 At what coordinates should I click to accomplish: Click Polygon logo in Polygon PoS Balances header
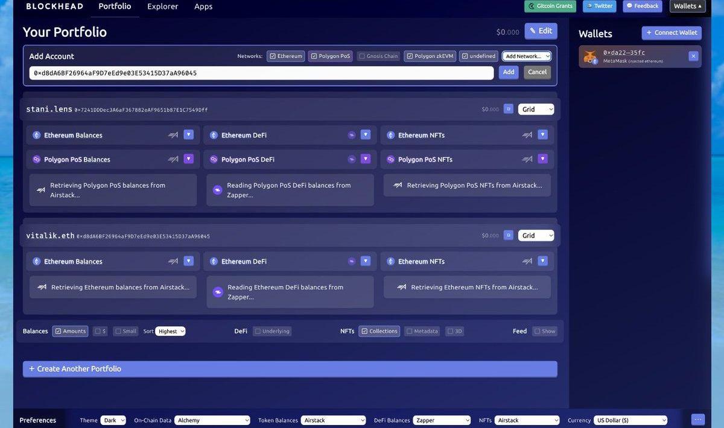[36, 160]
